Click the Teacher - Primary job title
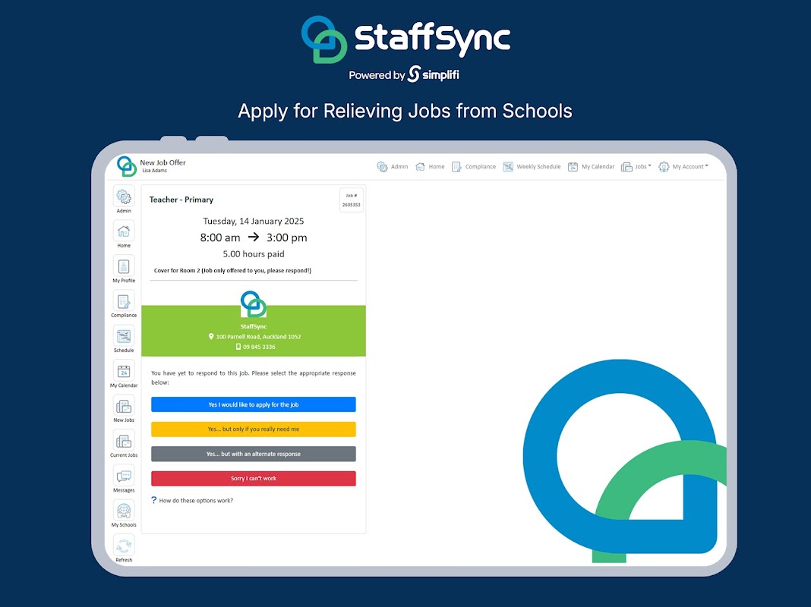 (181, 200)
